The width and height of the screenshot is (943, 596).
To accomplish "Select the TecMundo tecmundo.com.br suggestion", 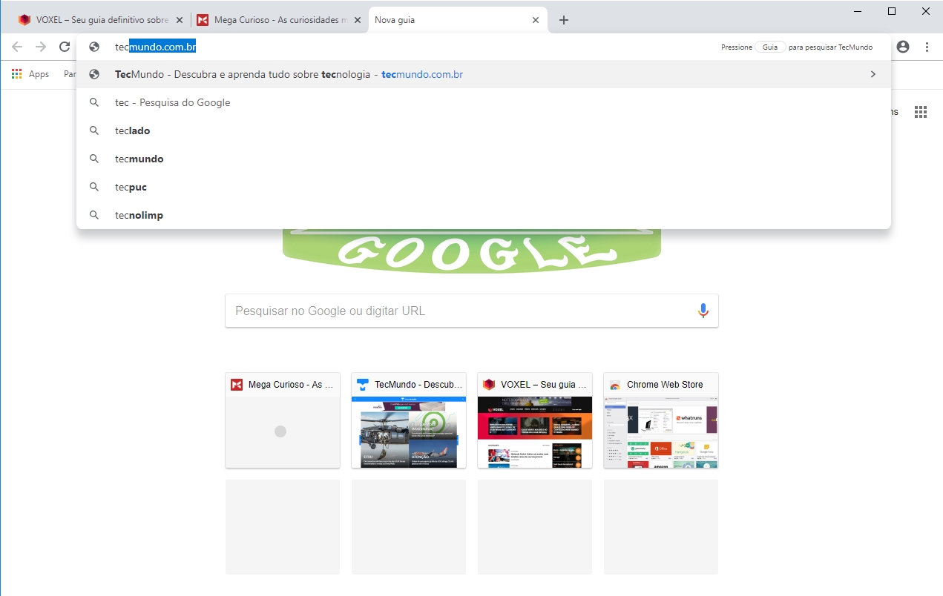I will pyautogui.click(x=484, y=74).
